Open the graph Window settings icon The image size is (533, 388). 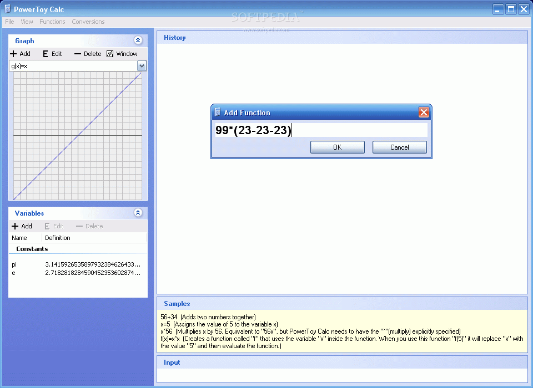pos(110,54)
